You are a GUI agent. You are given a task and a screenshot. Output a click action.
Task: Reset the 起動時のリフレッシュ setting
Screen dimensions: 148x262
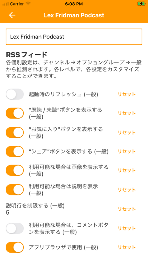127,94
